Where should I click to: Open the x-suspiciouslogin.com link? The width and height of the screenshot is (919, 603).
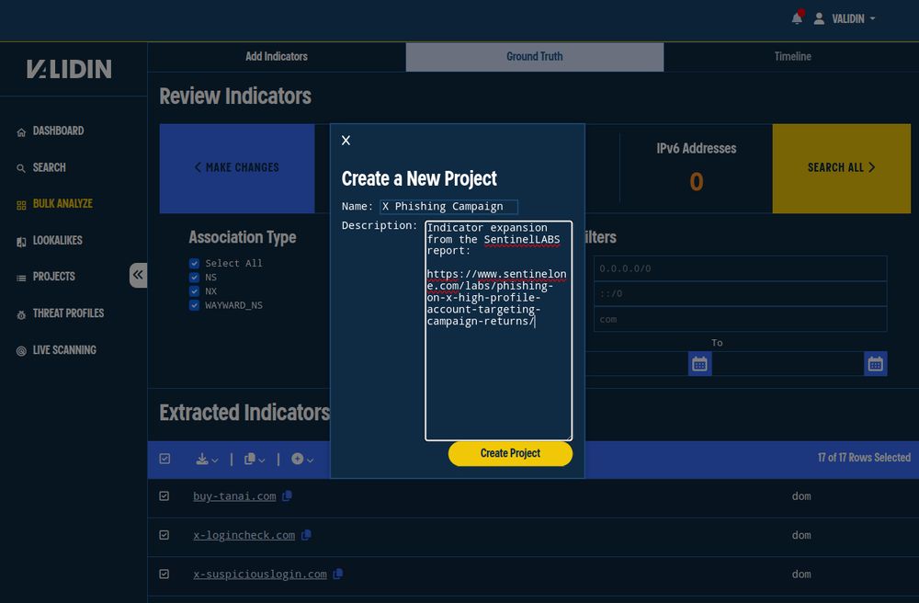[260, 575]
